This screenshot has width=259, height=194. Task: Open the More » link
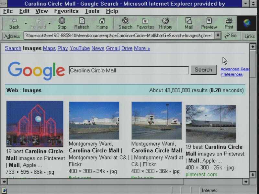point(142,48)
